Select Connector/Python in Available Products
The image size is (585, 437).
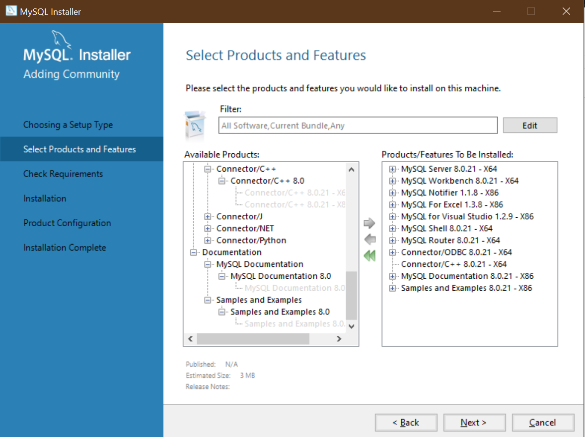point(251,240)
